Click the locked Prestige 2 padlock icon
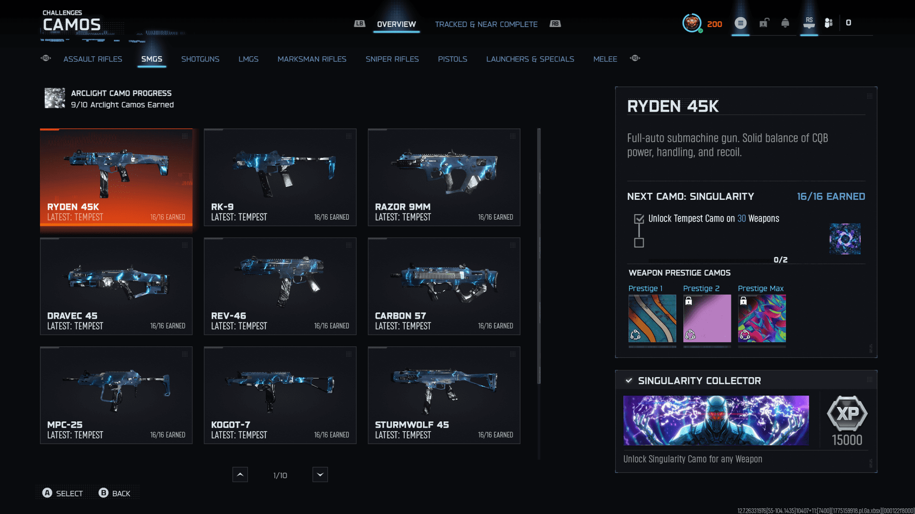915x514 pixels. pos(688,301)
